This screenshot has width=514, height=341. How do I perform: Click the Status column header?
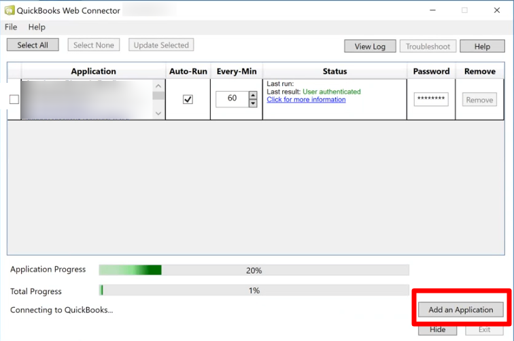tap(335, 71)
